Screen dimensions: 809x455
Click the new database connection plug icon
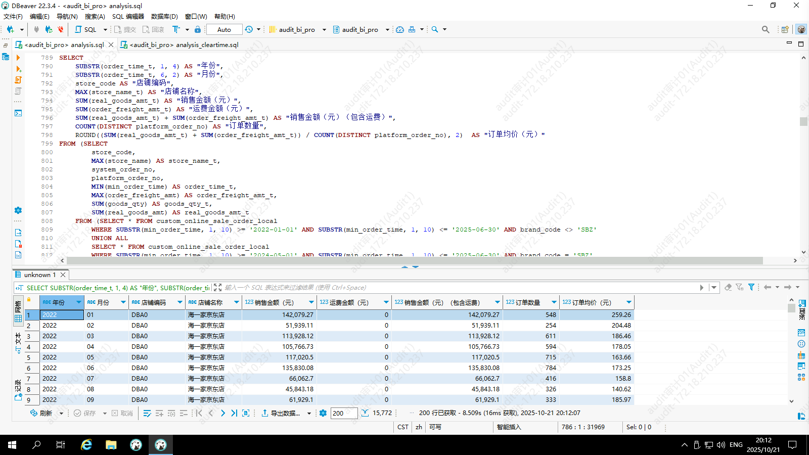click(x=10, y=29)
